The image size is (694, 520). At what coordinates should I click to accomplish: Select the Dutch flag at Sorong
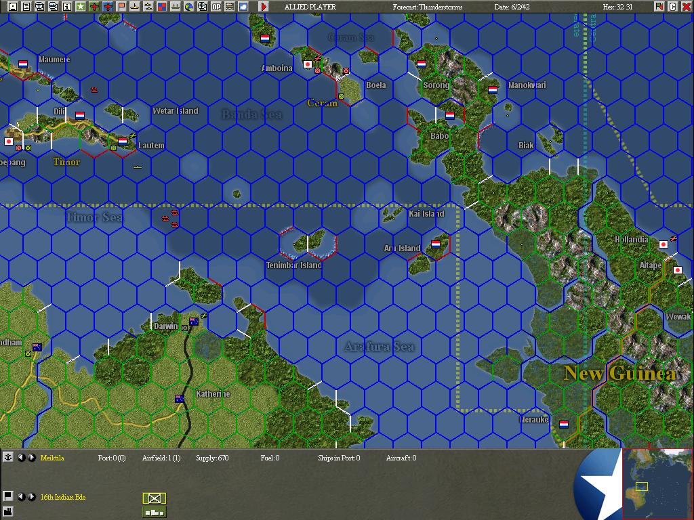(x=422, y=64)
